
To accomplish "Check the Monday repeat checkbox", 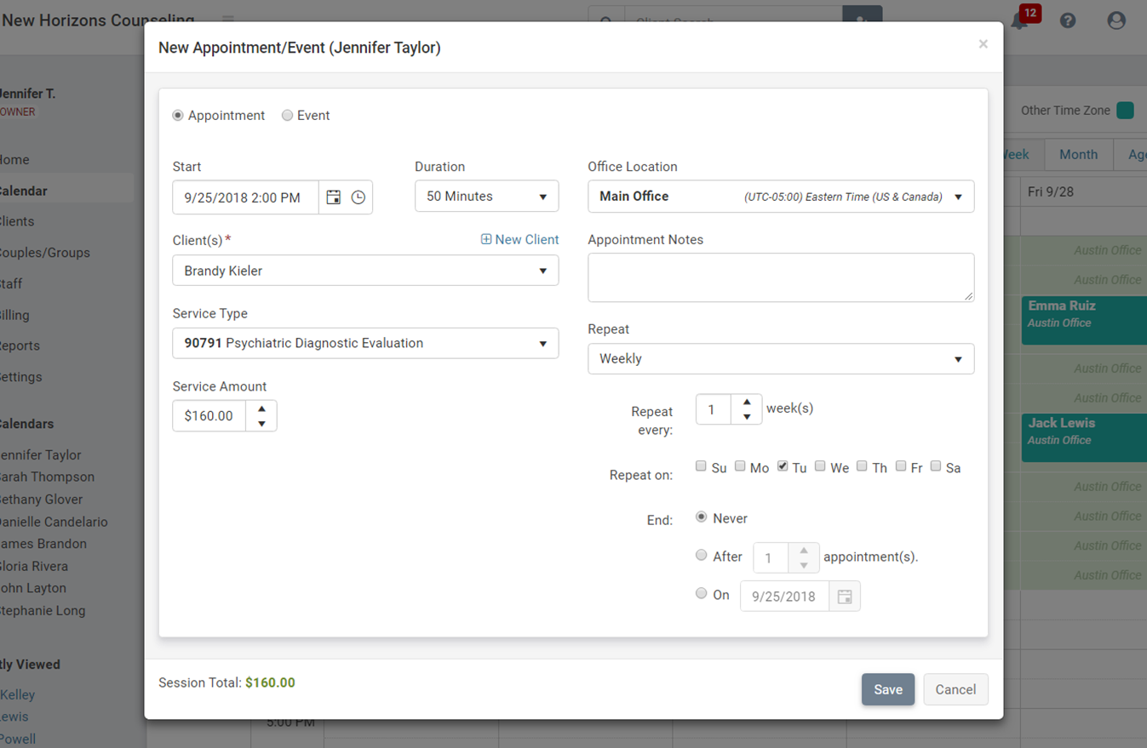I will pyautogui.click(x=740, y=465).
